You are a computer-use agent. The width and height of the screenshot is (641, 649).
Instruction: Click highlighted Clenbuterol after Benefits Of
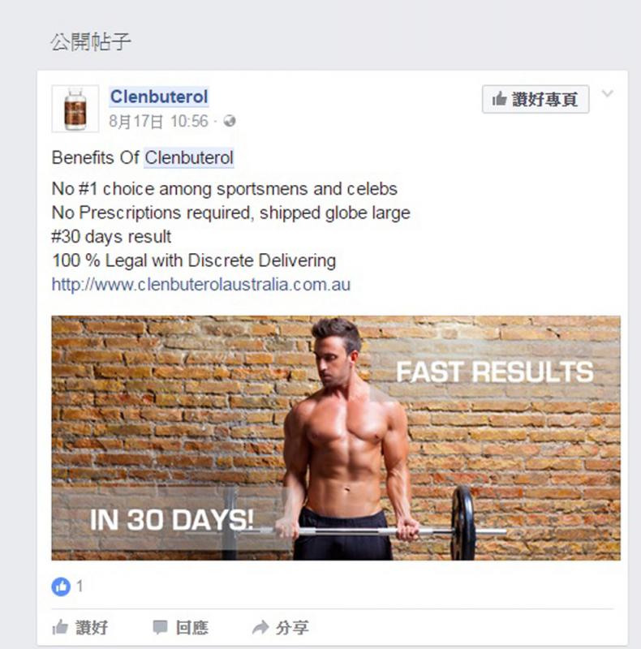pyautogui.click(x=189, y=157)
